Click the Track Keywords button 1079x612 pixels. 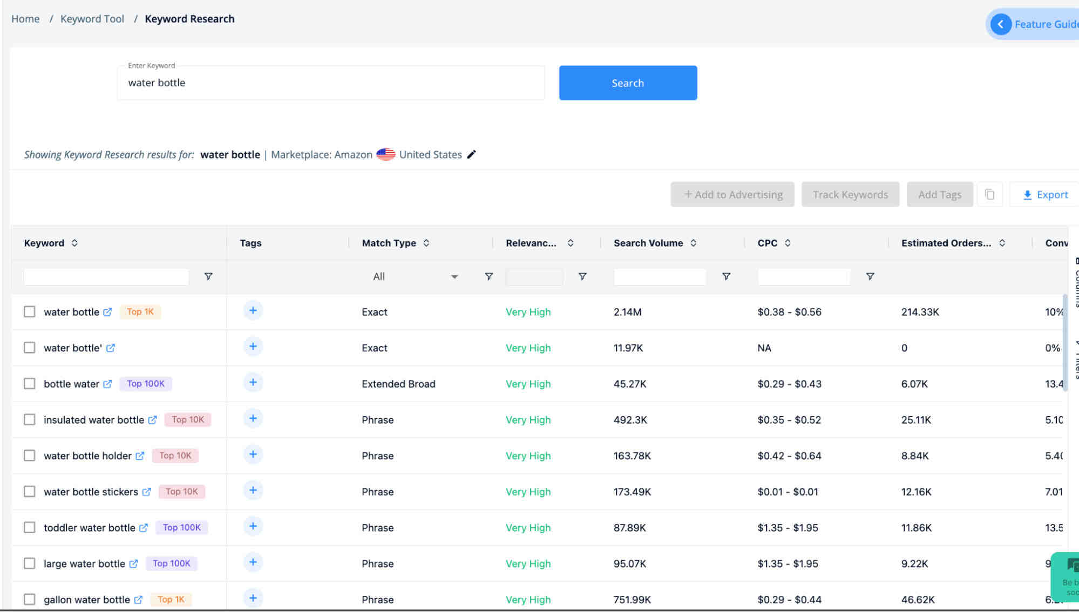[x=850, y=194]
